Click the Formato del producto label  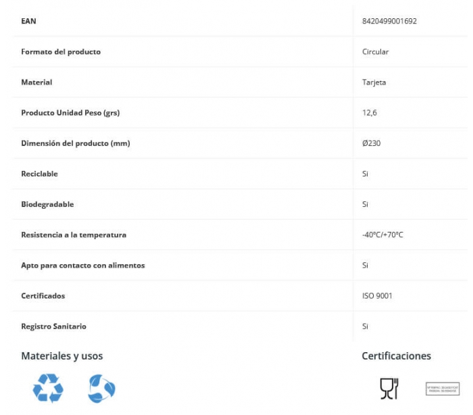[61, 51]
